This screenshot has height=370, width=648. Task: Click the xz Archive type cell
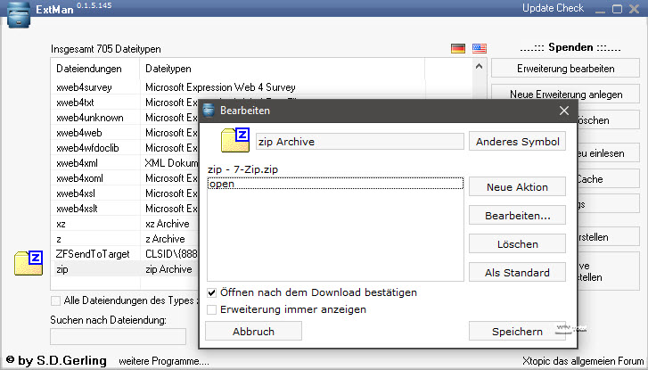[x=167, y=224]
